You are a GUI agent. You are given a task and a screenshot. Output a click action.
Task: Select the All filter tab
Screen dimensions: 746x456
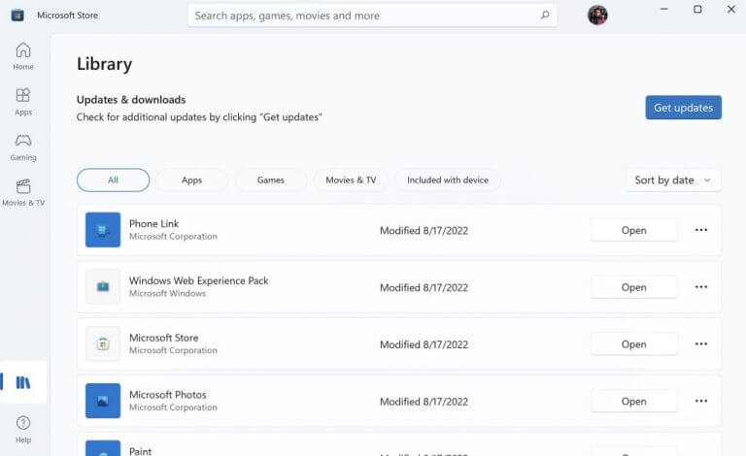click(113, 180)
